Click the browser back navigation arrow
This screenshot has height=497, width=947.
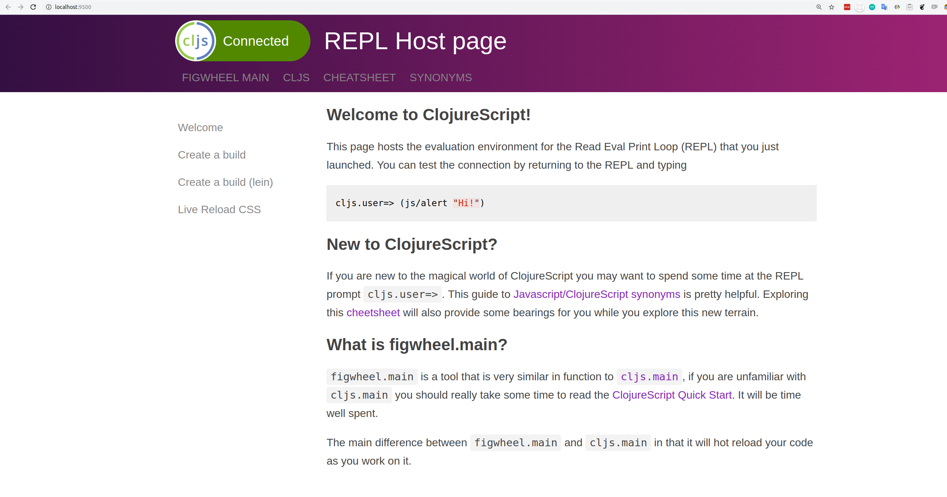tap(8, 7)
